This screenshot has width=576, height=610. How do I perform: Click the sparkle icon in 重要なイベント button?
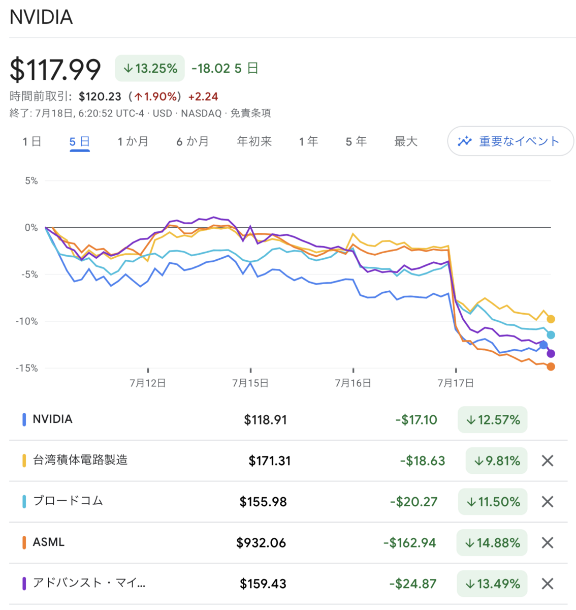click(464, 141)
